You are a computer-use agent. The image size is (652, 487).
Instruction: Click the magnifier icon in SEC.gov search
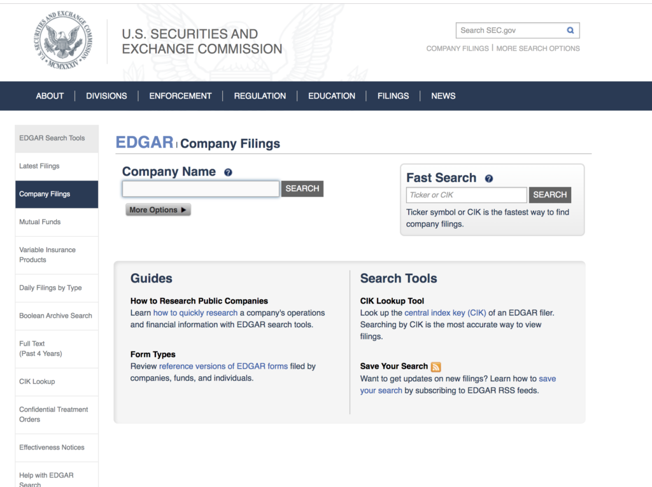pyautogui.click(x=570, y=31)
